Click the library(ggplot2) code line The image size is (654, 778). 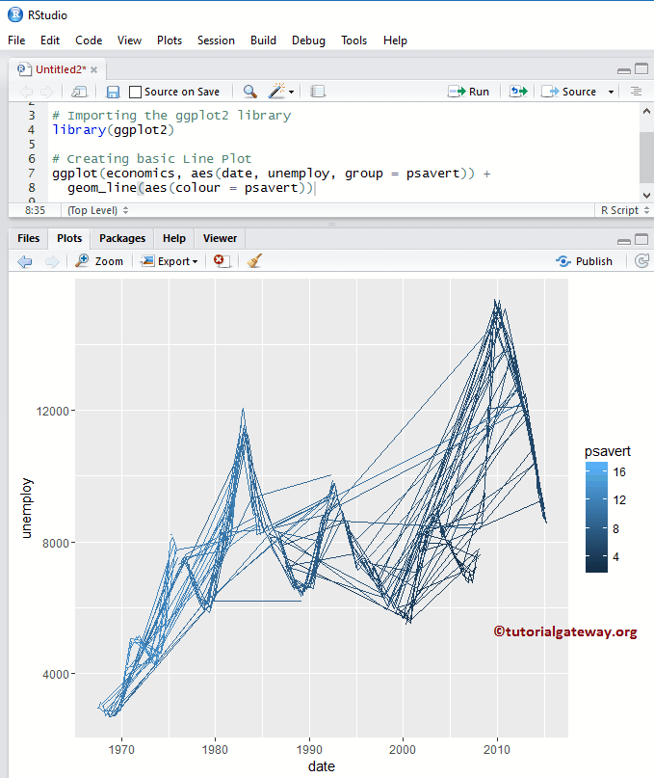[x=113, y=130]
